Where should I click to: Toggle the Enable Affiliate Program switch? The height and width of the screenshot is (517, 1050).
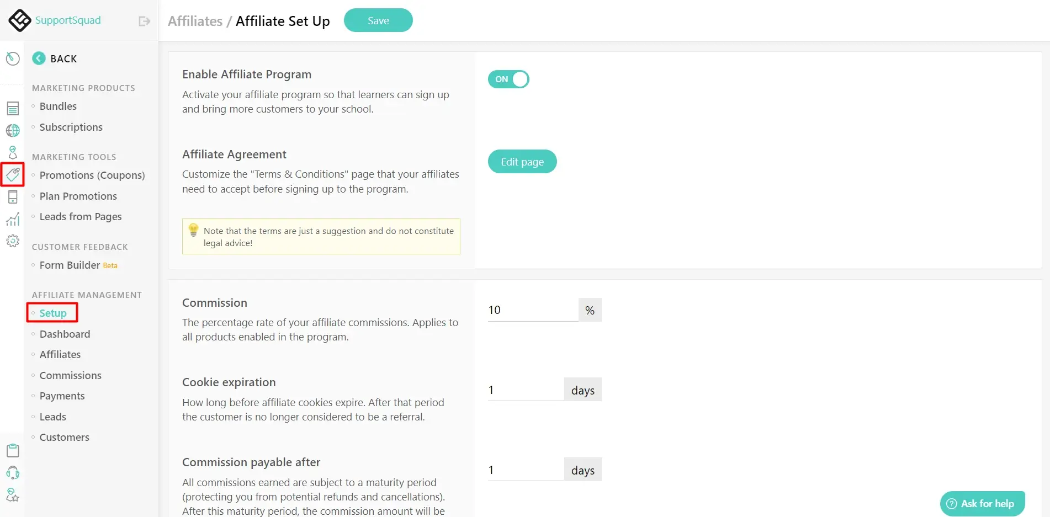pyautogui.click(x=508, y=79)
